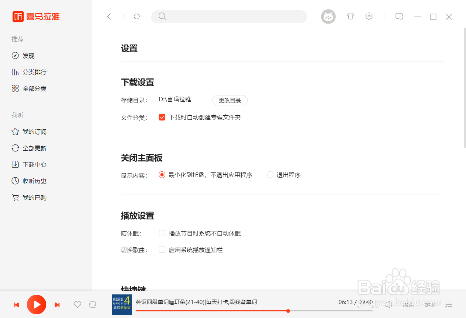Favorite the current episode with the heart icon
Viewport: 466px width, 318px height.
(77, 305)
